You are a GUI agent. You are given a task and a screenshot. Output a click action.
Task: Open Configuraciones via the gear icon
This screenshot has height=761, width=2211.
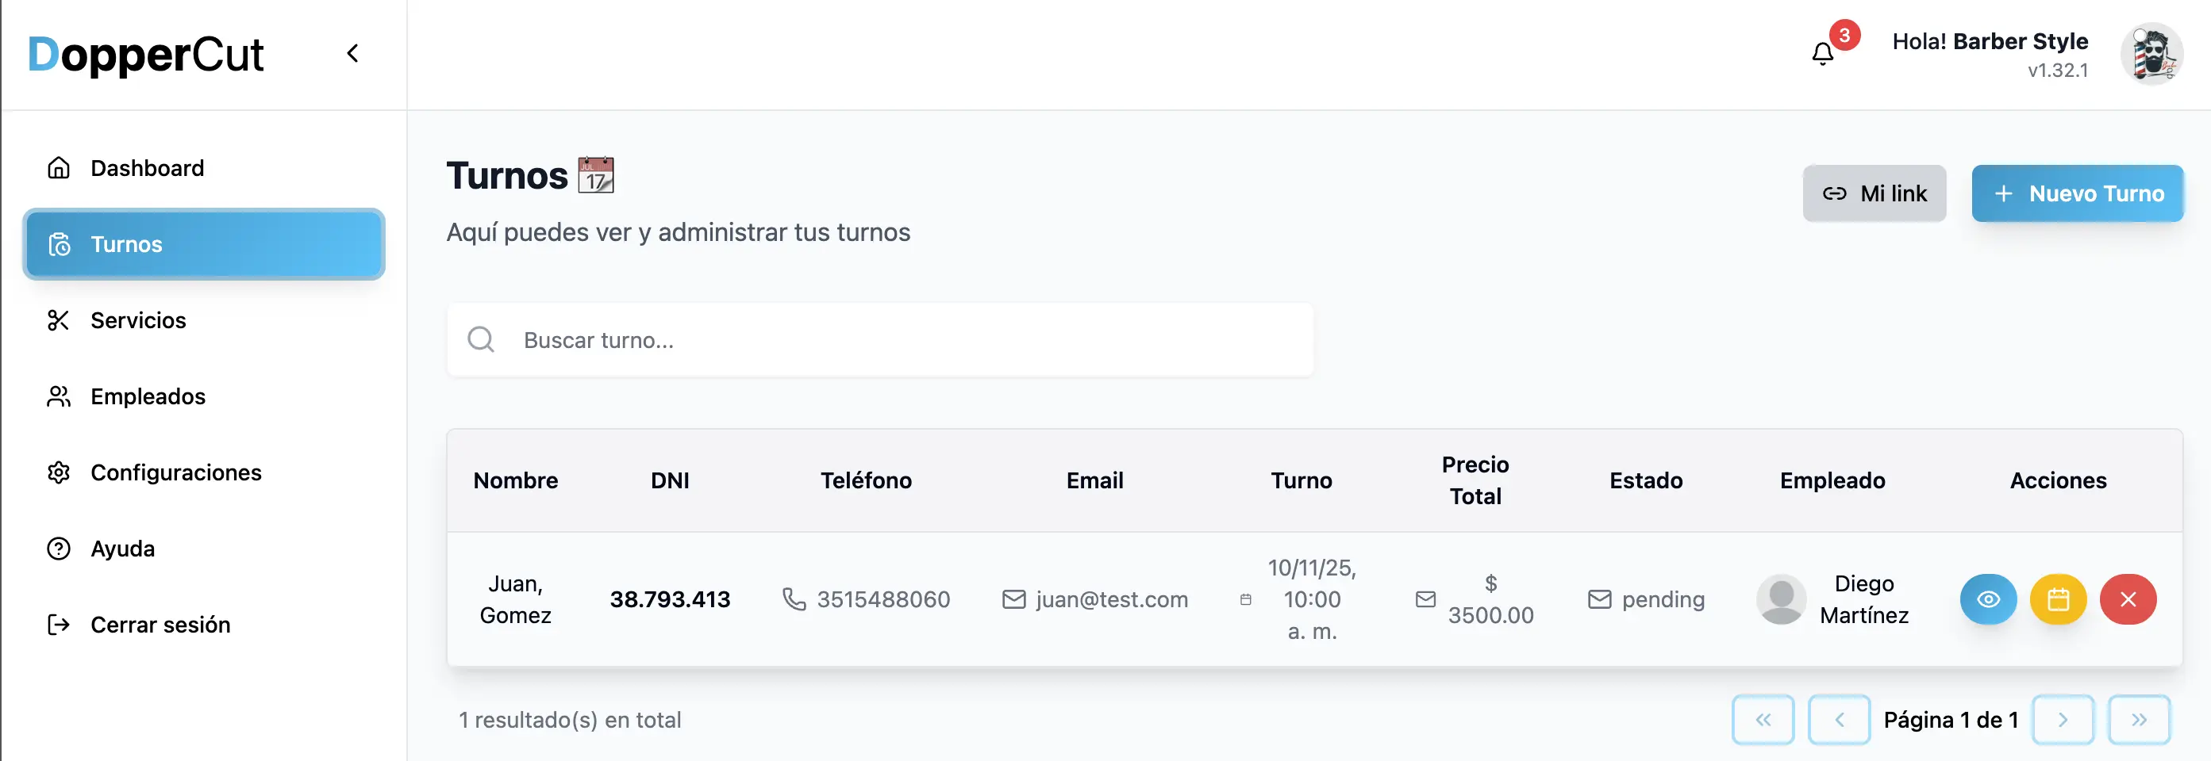[57, 472]
